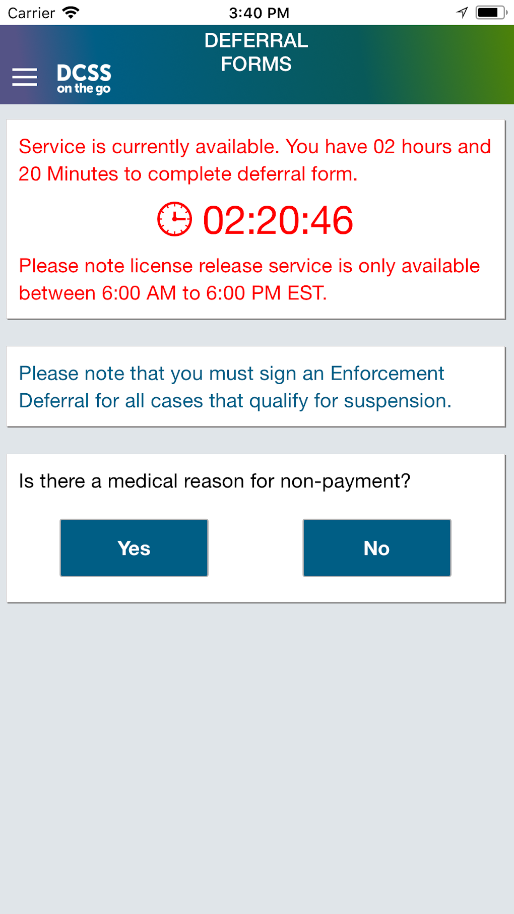Tap the location arrow status icon
Viewport: 514px width, 914px height.
point(462,13)
